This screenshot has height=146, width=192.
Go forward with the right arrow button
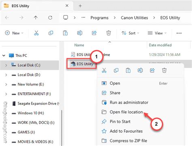point(21,18)
